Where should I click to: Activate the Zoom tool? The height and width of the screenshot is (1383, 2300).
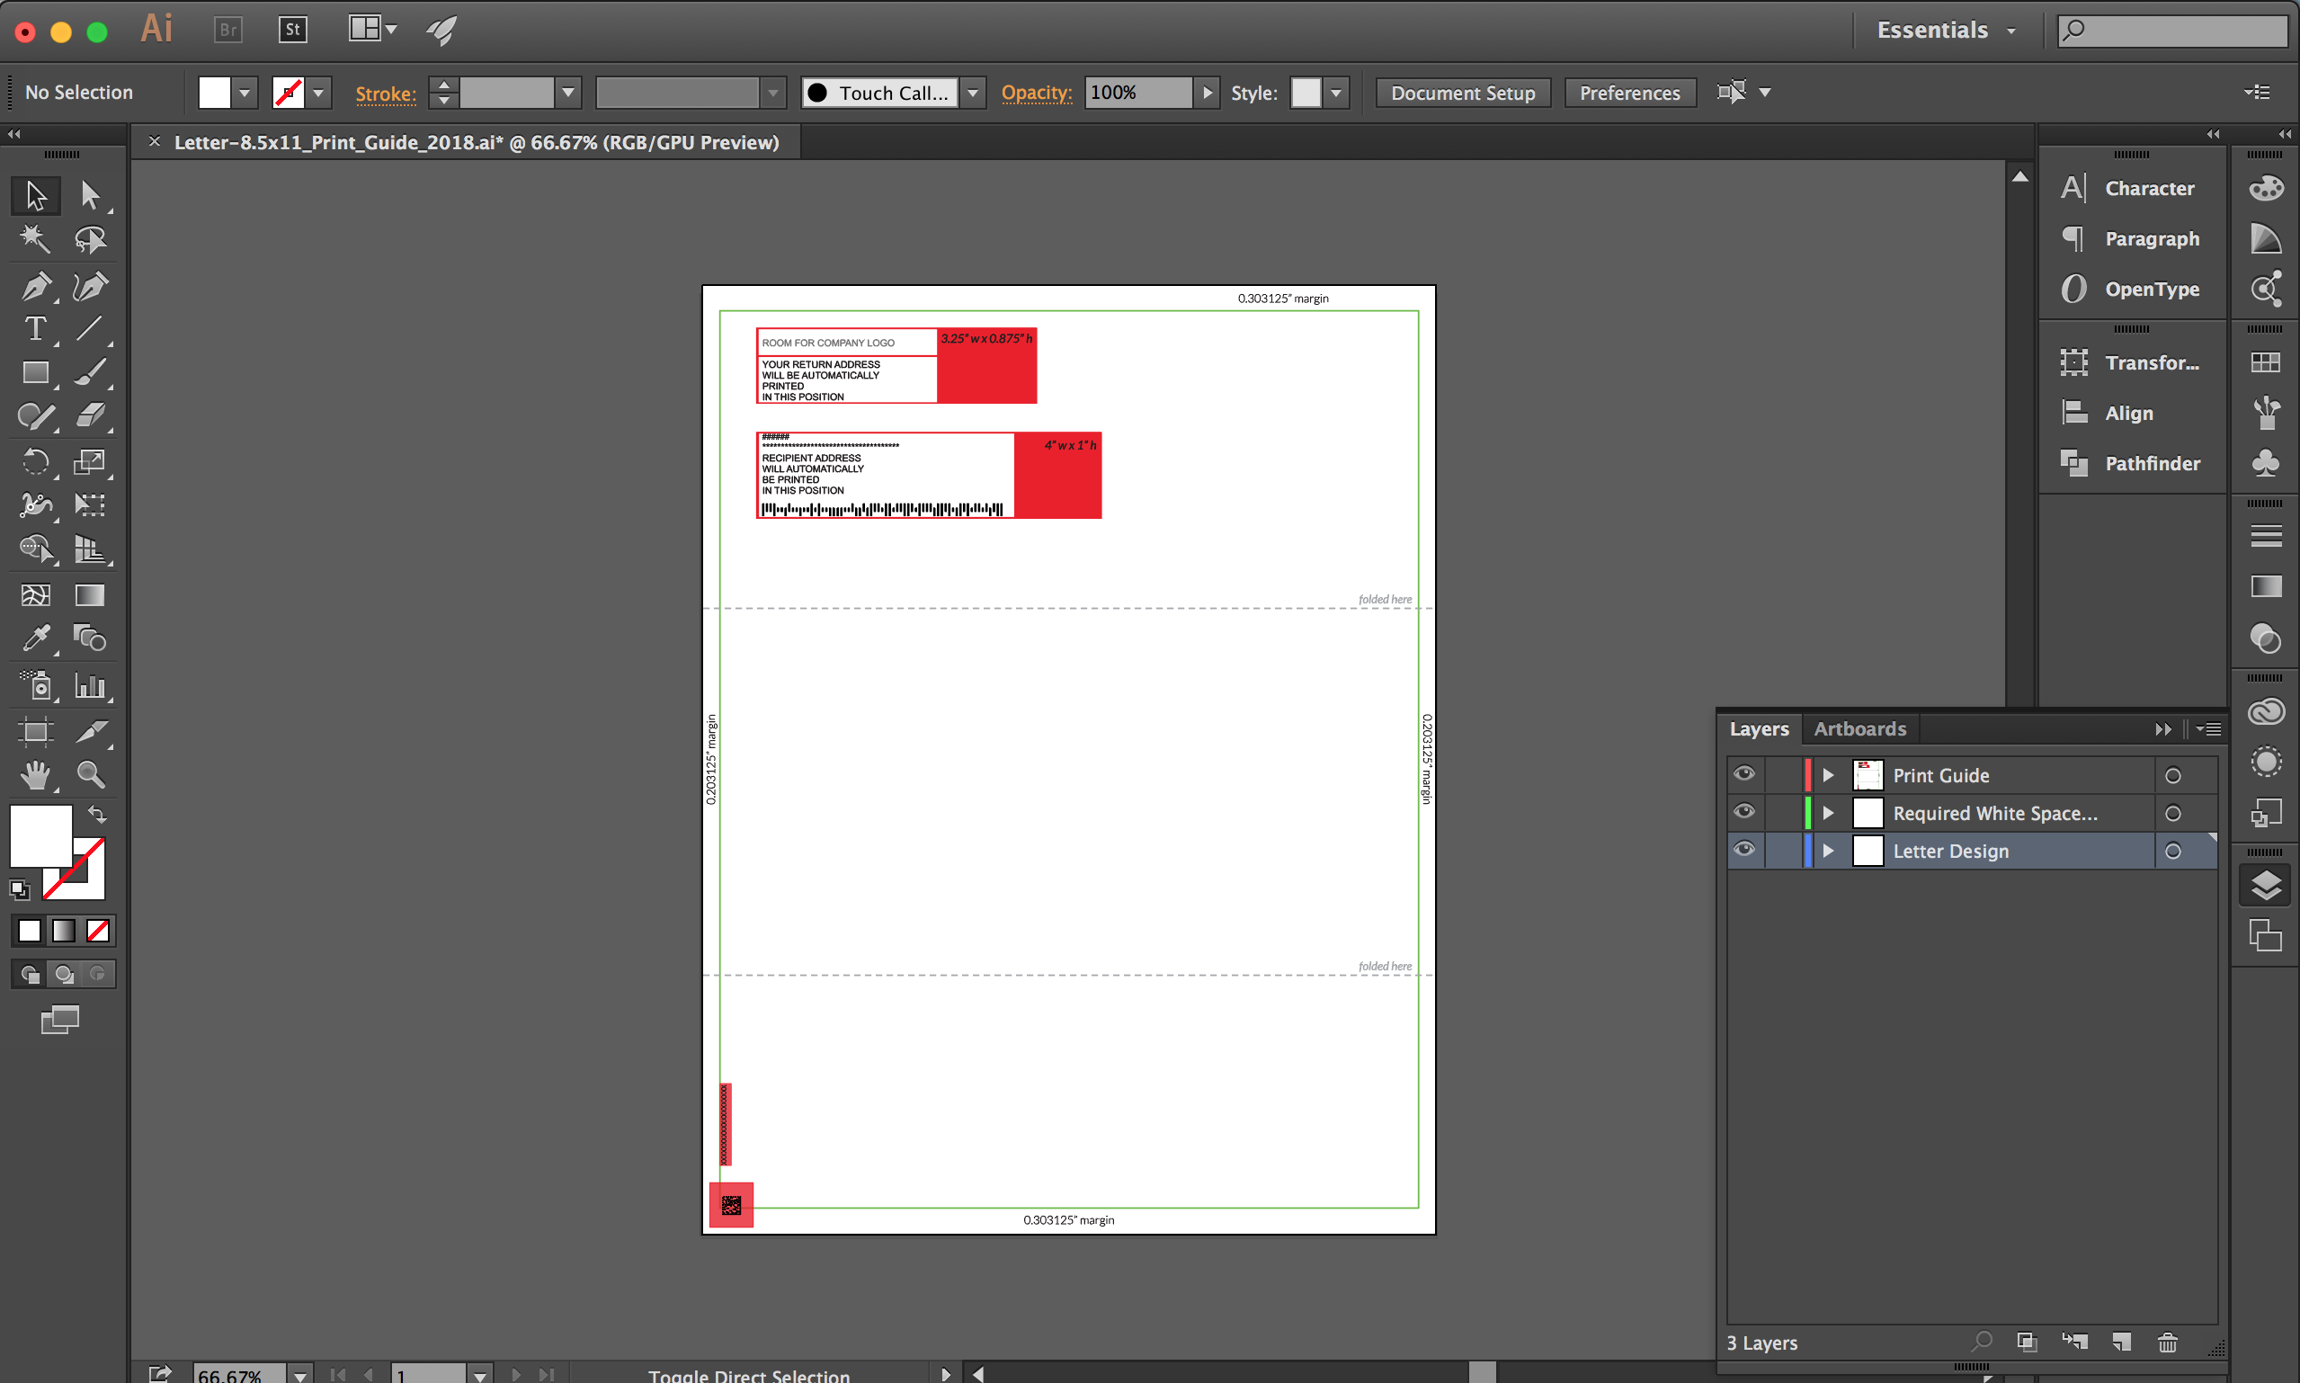click(90, 774)
